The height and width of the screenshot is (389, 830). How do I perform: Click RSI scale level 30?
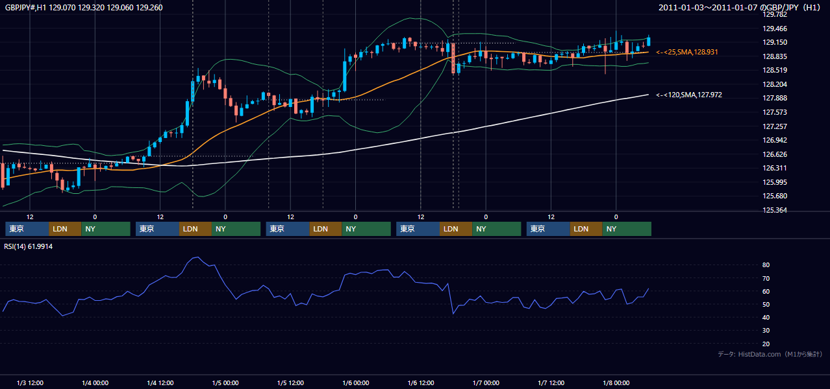click(x=766, y=331)
